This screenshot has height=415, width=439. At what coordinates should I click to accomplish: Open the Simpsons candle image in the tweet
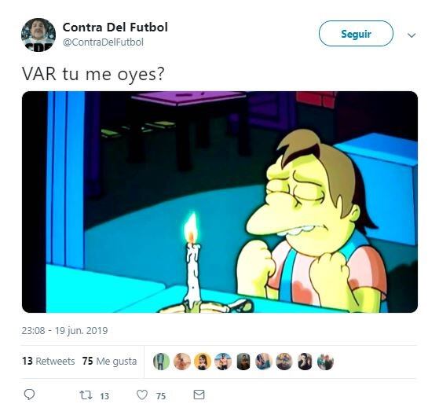220,202
